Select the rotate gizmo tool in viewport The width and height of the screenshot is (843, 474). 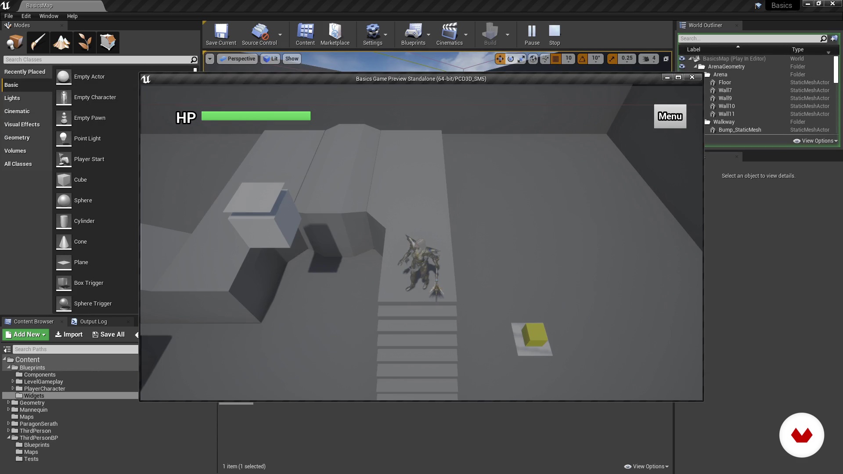click(511, 59)
